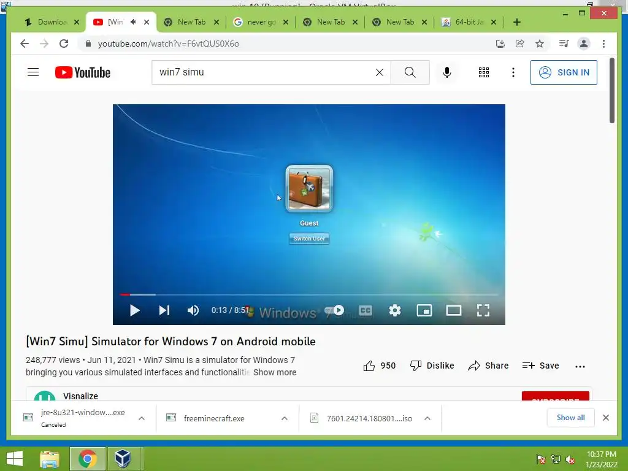The height and width of the screenshot is (471, 628).
Task: Go back in Chrome
Action: click(x=25, y=44)
